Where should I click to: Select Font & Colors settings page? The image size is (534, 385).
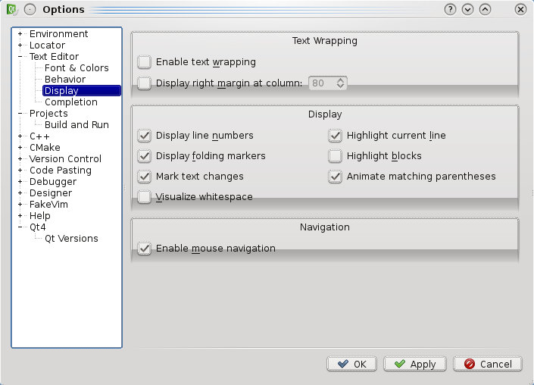(77, 68)
